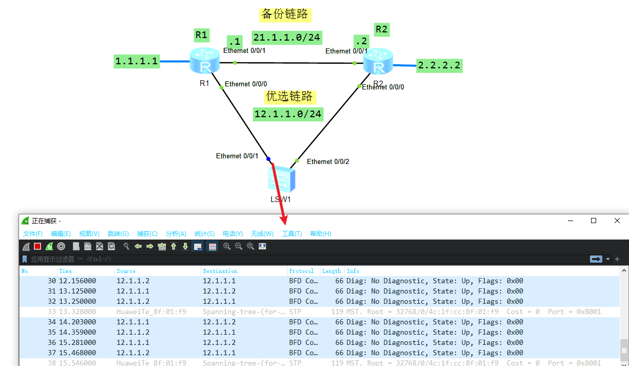
Task: Jump to last packet icon
Action: [x=185, y=246]
